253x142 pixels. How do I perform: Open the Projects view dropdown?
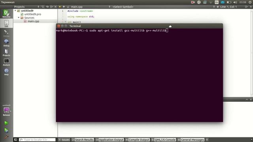(26, 7)
